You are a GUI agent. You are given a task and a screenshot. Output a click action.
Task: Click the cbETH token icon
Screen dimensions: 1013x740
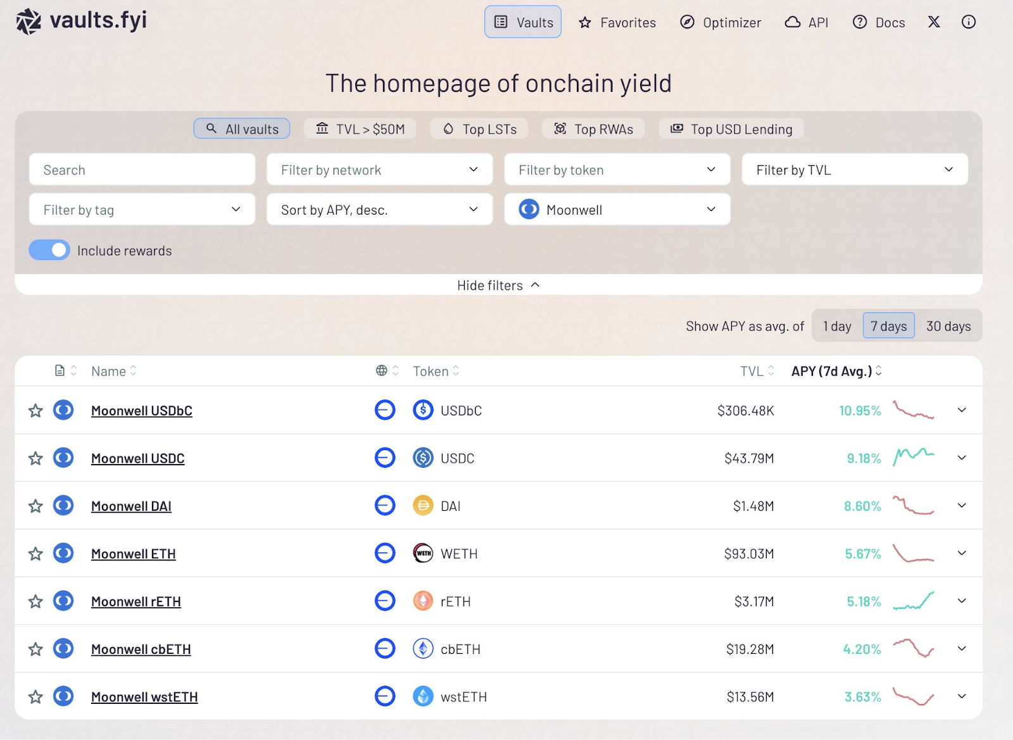423,649
